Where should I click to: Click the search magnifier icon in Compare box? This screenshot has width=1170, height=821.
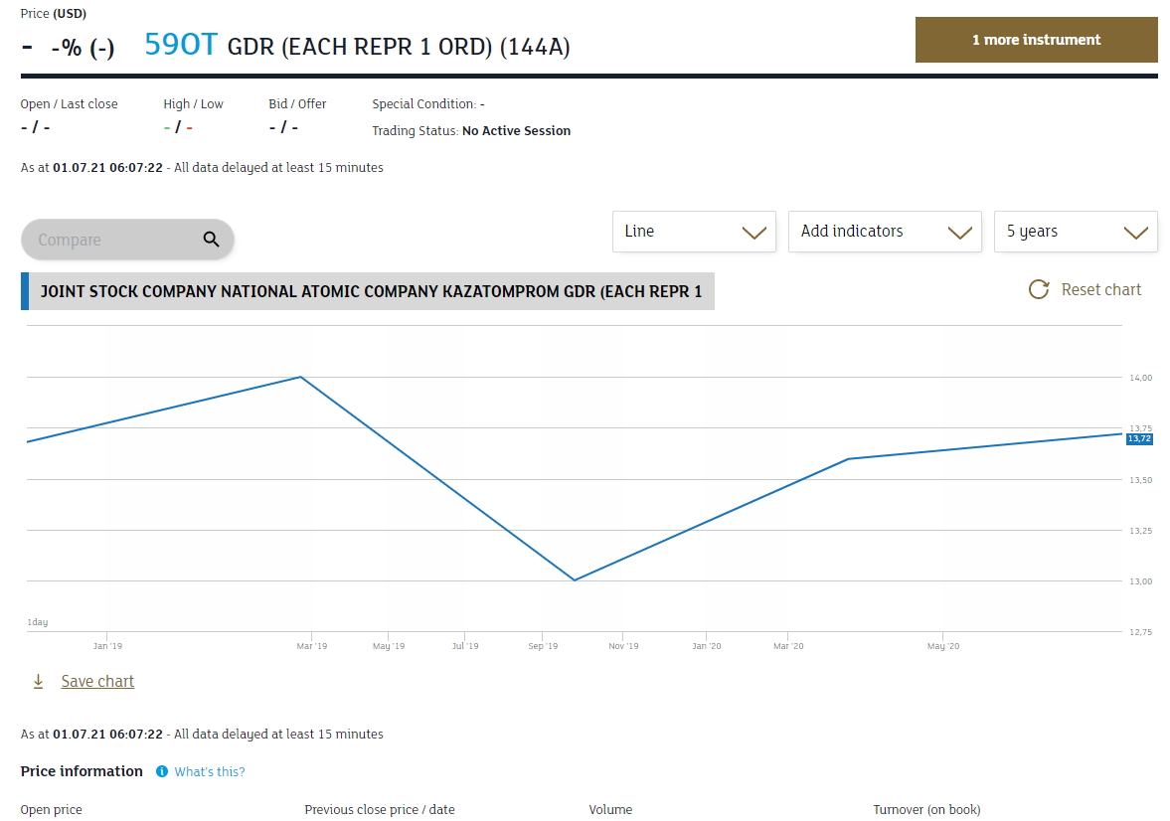(211, 239)
